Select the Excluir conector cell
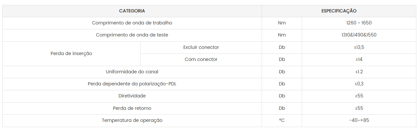Viewport: 419px width, 131px height. click(x=201, y=48)
